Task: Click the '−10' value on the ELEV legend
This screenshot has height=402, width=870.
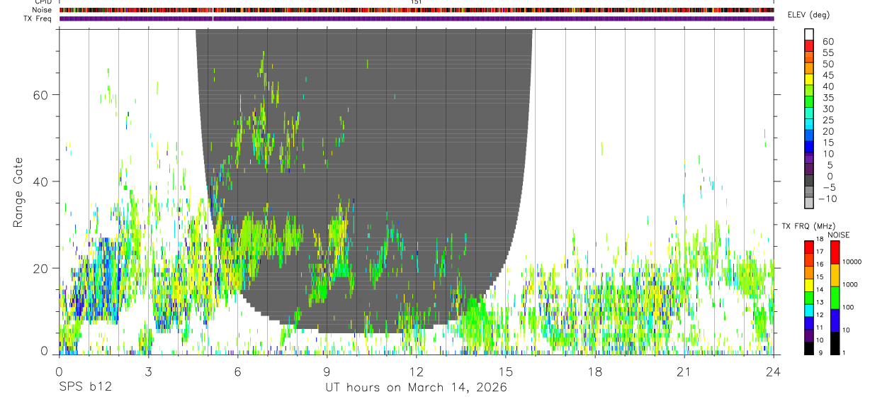Action: point(829,199)
